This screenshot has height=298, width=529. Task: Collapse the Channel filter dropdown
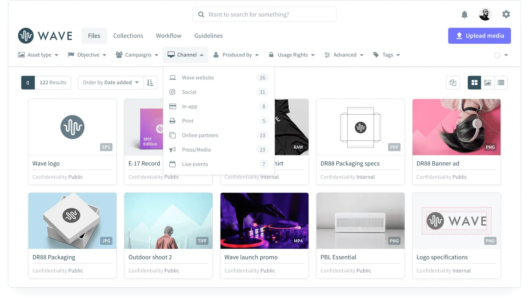pos(186,55)
